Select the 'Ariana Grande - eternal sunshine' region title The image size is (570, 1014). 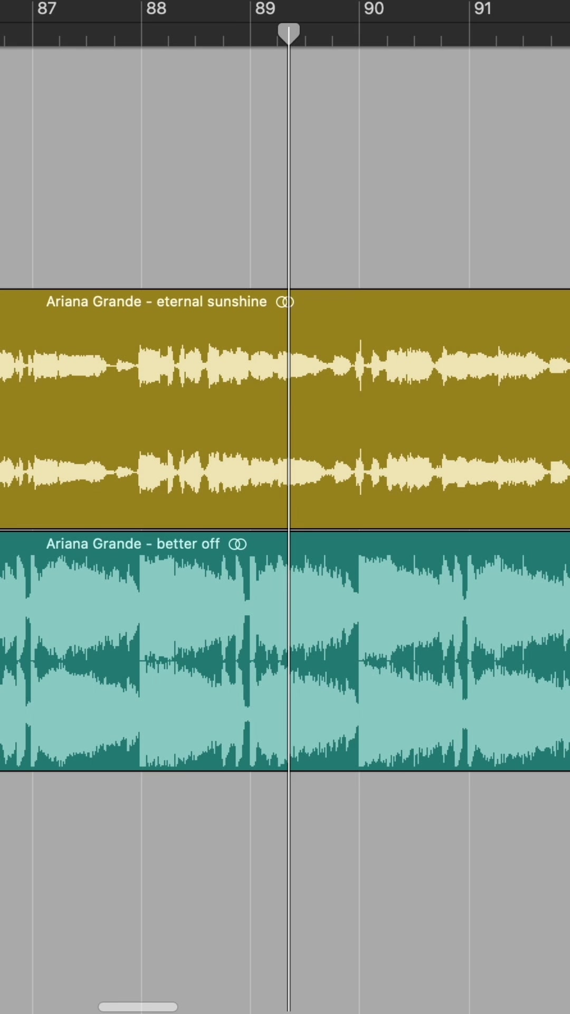(x=156, y=302)
